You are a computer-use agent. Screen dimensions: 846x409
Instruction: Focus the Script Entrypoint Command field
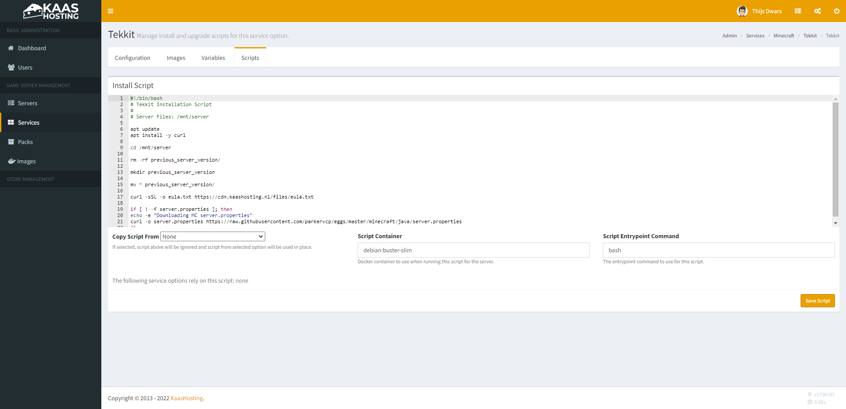[718, 250]
